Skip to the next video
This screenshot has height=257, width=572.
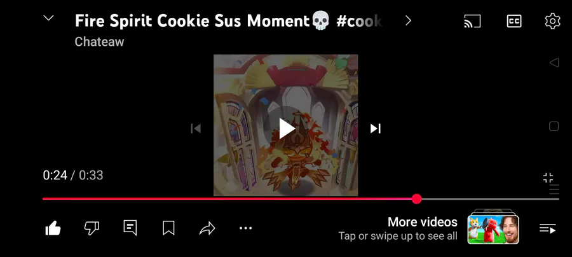click(376, 128)
